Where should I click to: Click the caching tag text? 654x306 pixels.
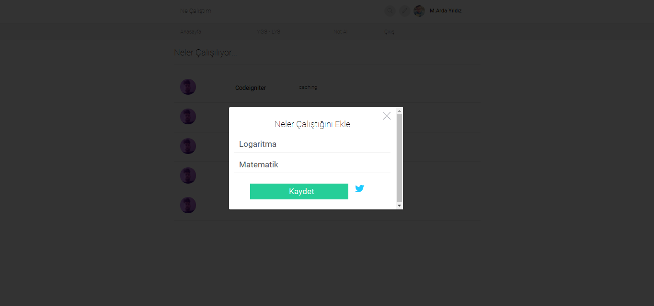point(308,87)
